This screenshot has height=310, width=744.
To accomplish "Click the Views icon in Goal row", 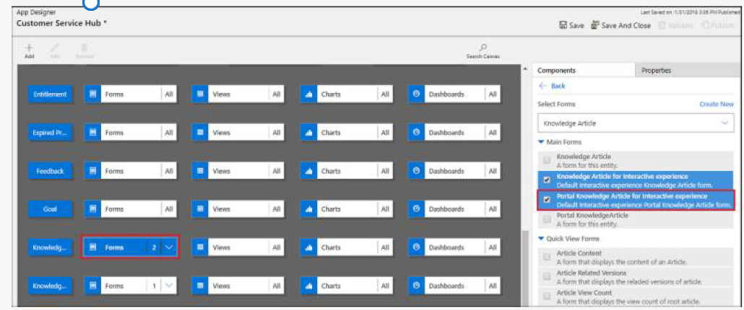I will [200, 209].
